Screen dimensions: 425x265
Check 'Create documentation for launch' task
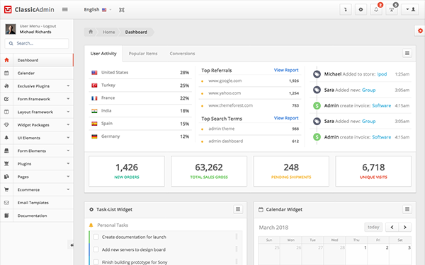click(x=96, y=237)
